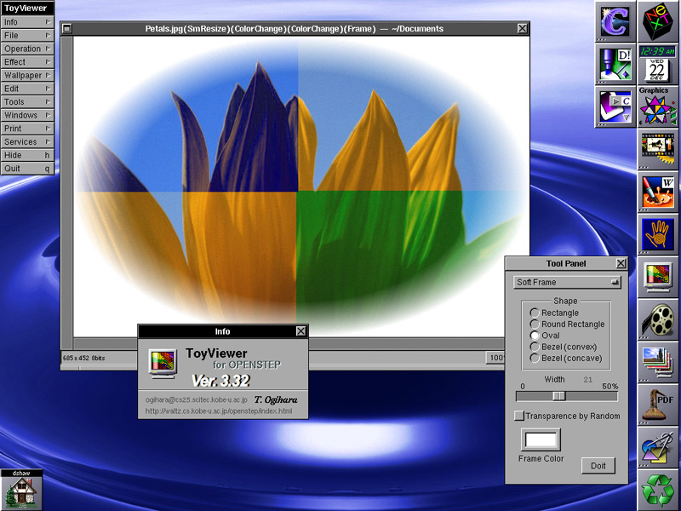Click the Doit button
Image resolution: width=681 pixels, height=511 pixels.
coord(598,466)
